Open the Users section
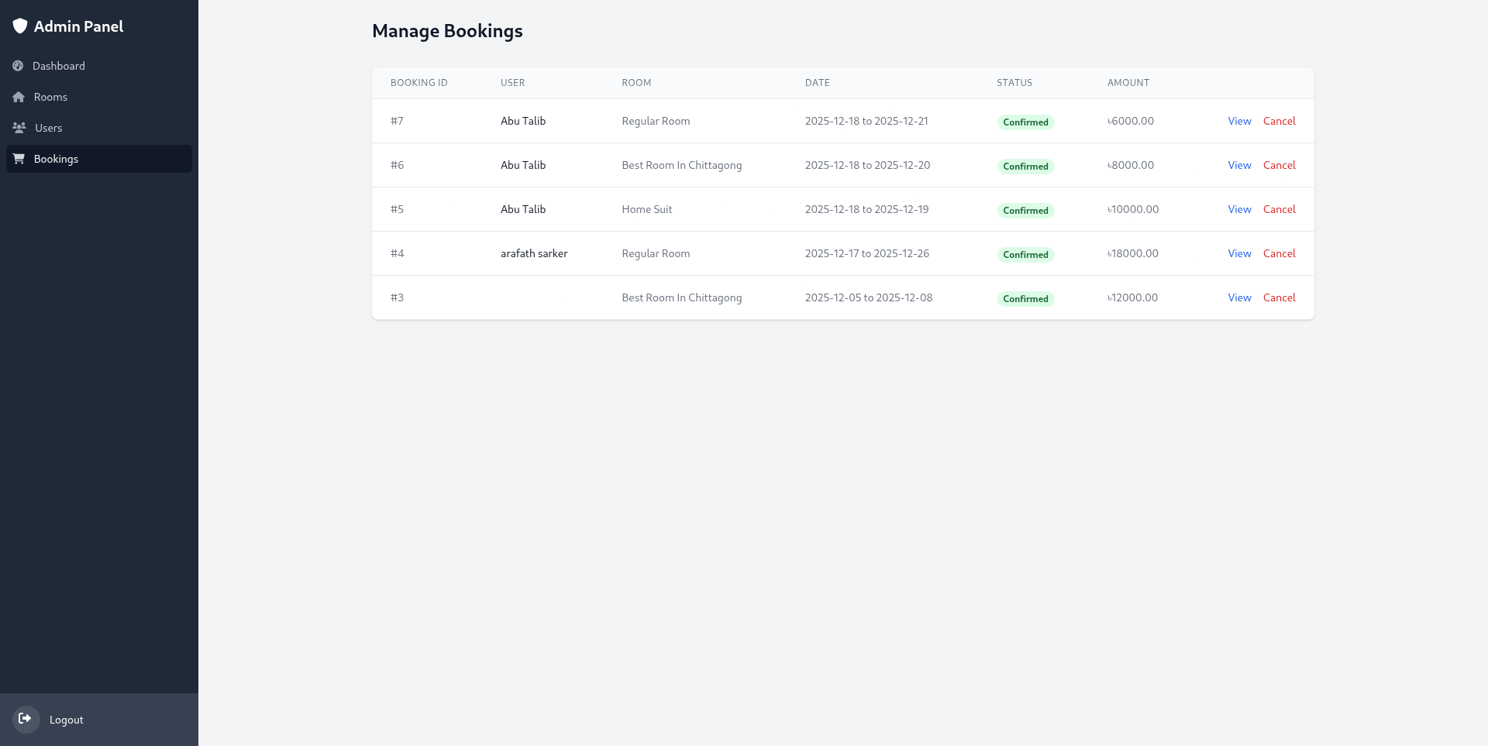Image resolution: width=1488 pixels, height=746 pixels. pos(48,128)
